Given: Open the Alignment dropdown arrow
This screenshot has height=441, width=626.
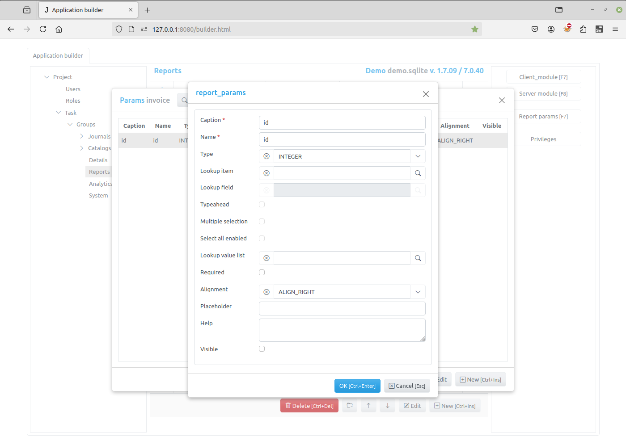Looking at the screenshot, I should [x=418, y=292].
